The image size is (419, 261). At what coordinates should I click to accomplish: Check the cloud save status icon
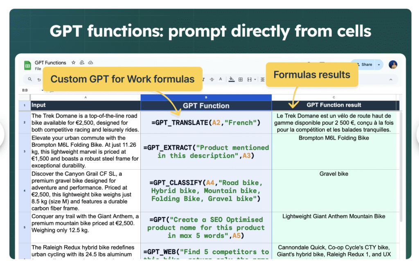[x=90, y=62]
